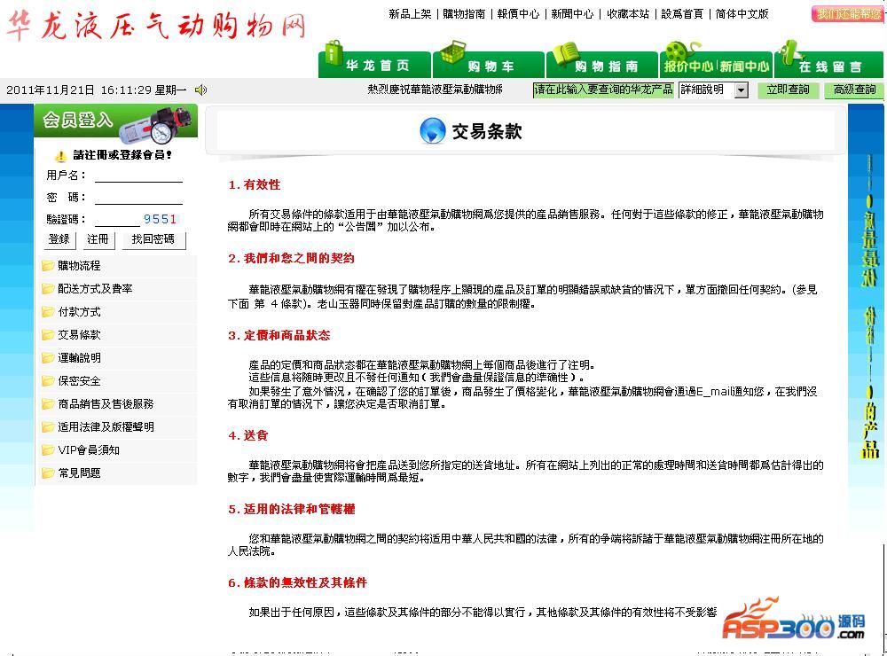The height and width of the screenshot is (656, 887).
Task: Click the folder icon beside VIP會員須知
Action: coord(48,450)
